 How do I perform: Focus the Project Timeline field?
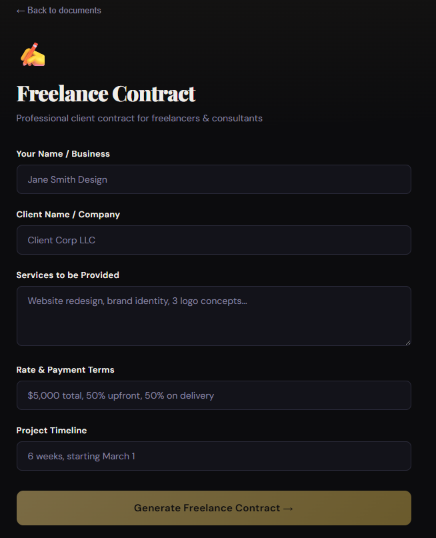[213, 455]
